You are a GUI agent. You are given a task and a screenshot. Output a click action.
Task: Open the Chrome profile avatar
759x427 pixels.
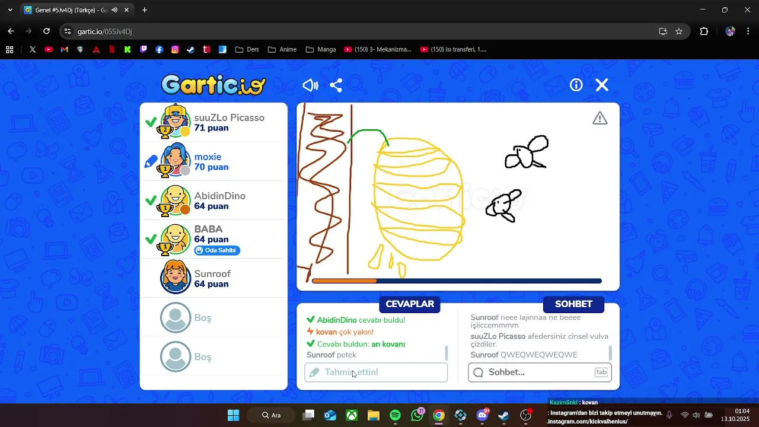click(x=731, y=31)
